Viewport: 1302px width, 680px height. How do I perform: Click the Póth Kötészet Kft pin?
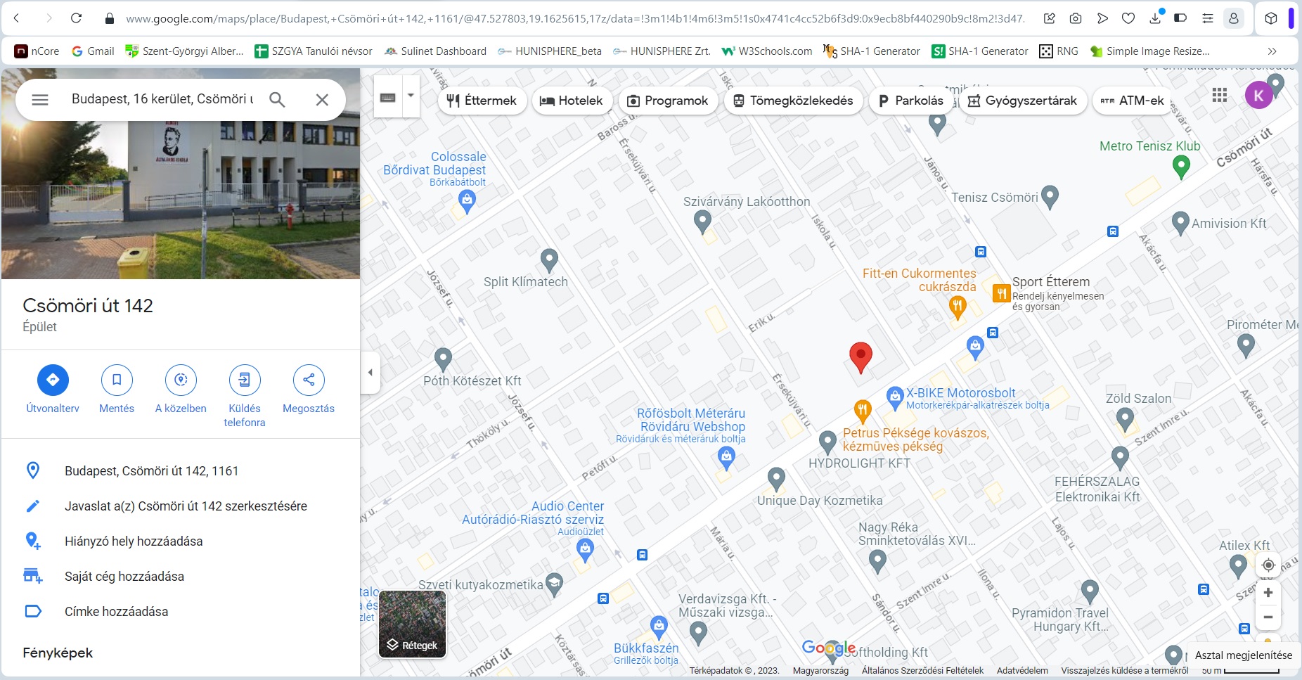point(443,359)
